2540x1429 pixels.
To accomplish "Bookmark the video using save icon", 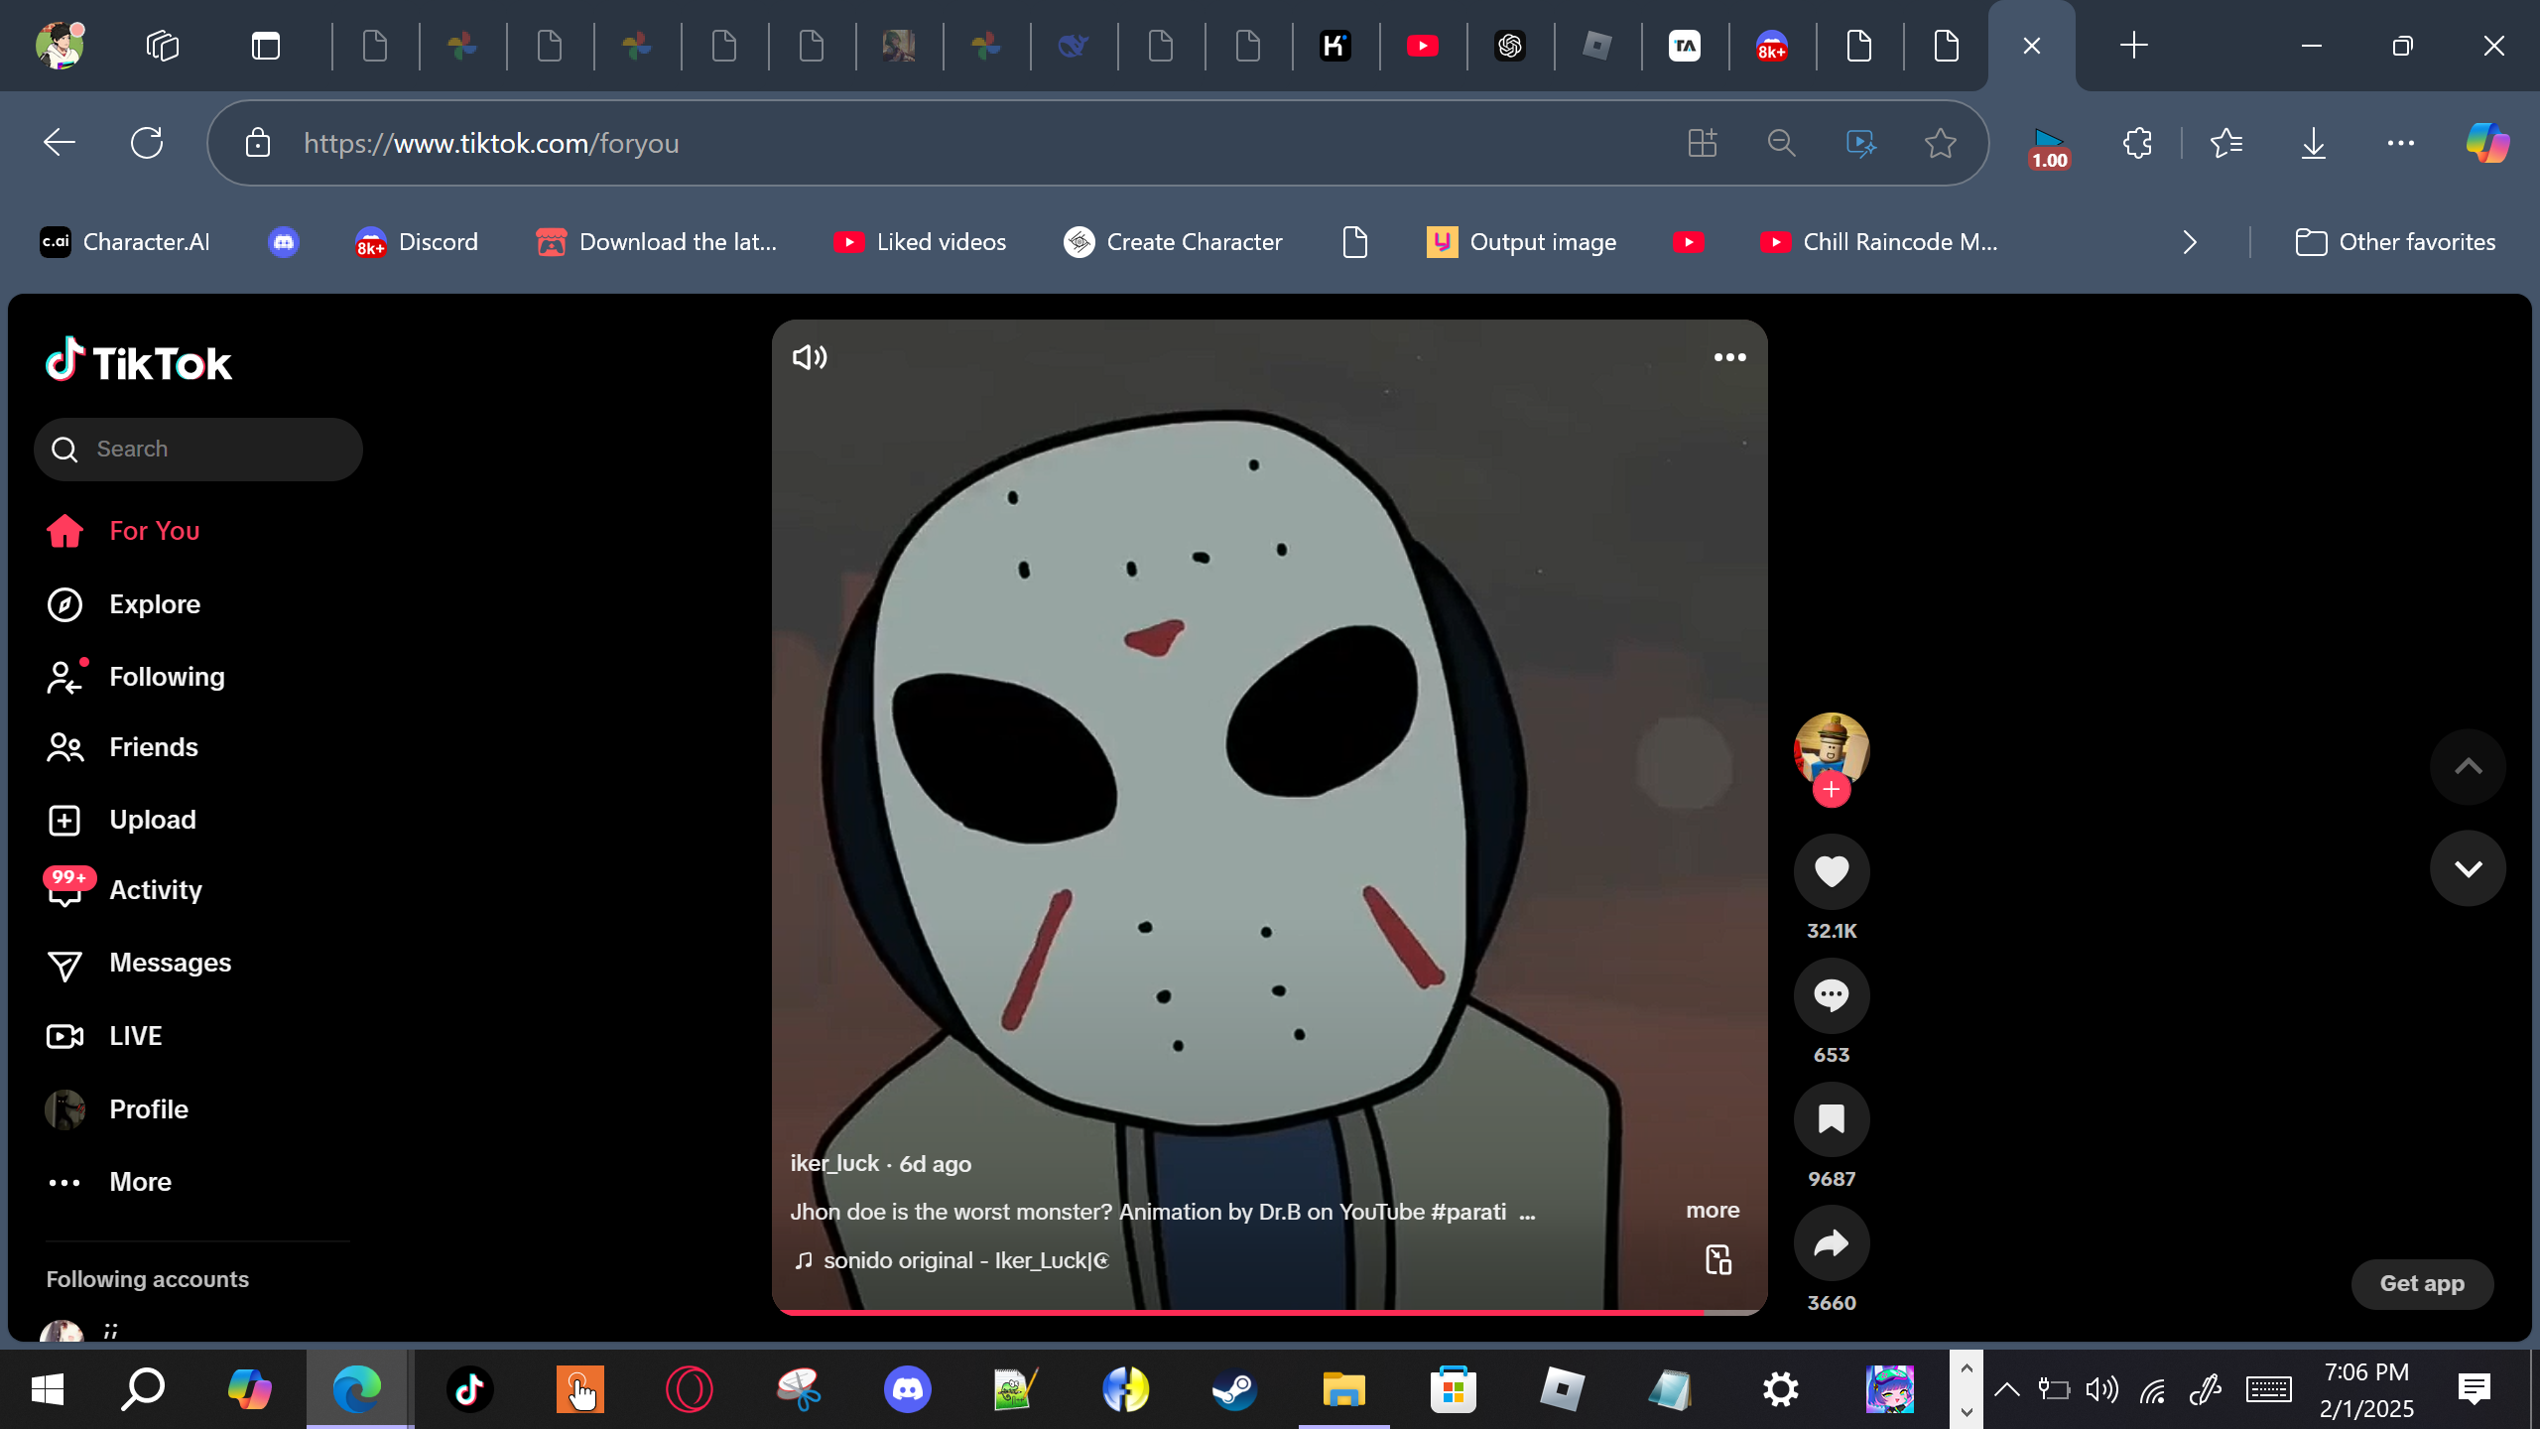I will coord(1831,1119).
